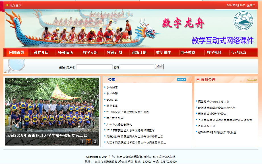Click the team group photo slideshow image
The width and height of the screenshot is (262, 164).
click(52, 108)
